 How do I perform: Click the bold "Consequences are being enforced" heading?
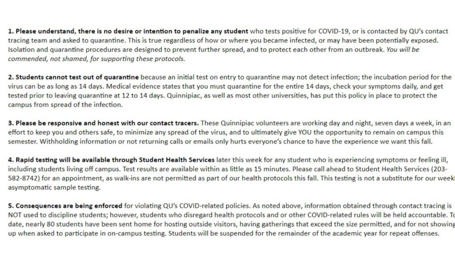65,205
